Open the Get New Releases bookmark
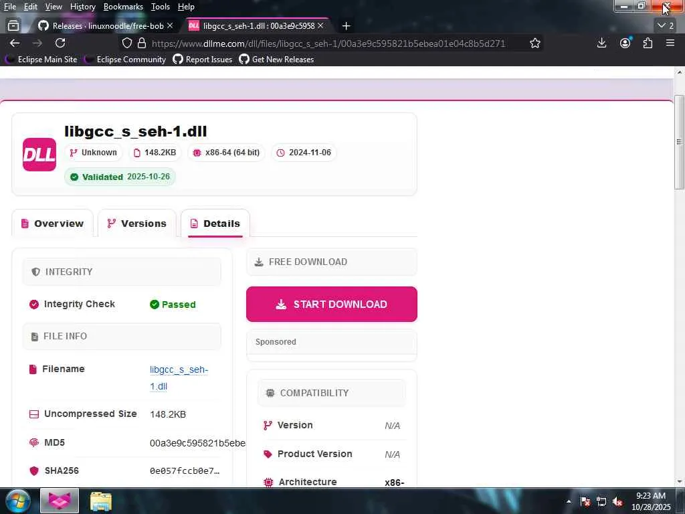 (276, 60)
